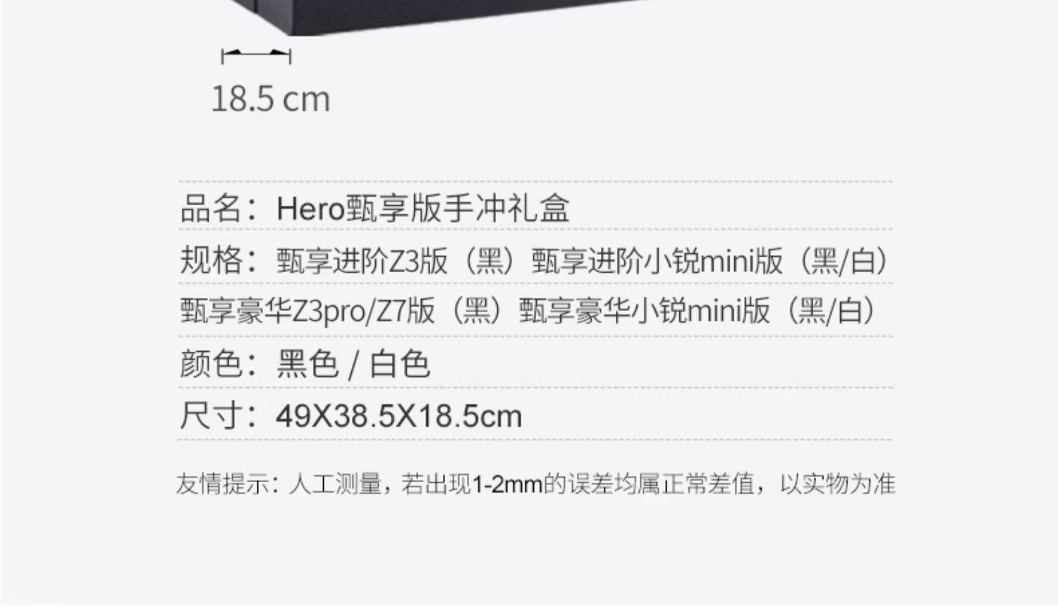Click the product name Hero甄享版手冲礼盒
The height and width of the screenshot is (607, 1058).
422,209
